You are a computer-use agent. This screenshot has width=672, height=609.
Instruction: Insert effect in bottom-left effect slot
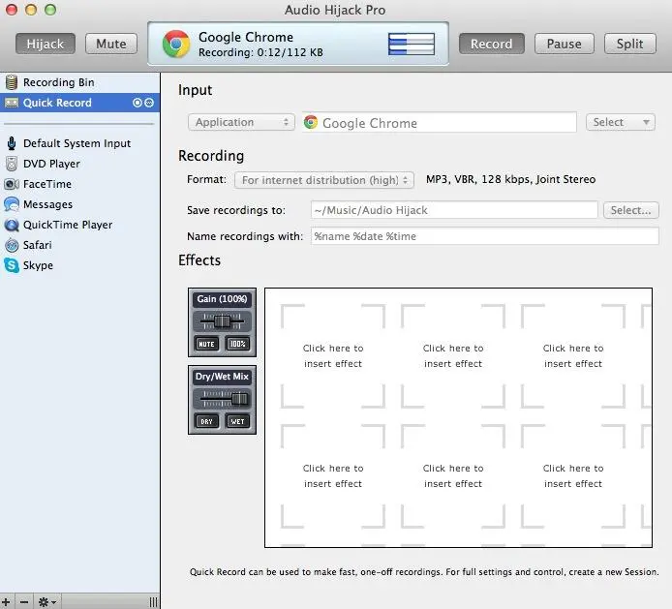point(333,475)
